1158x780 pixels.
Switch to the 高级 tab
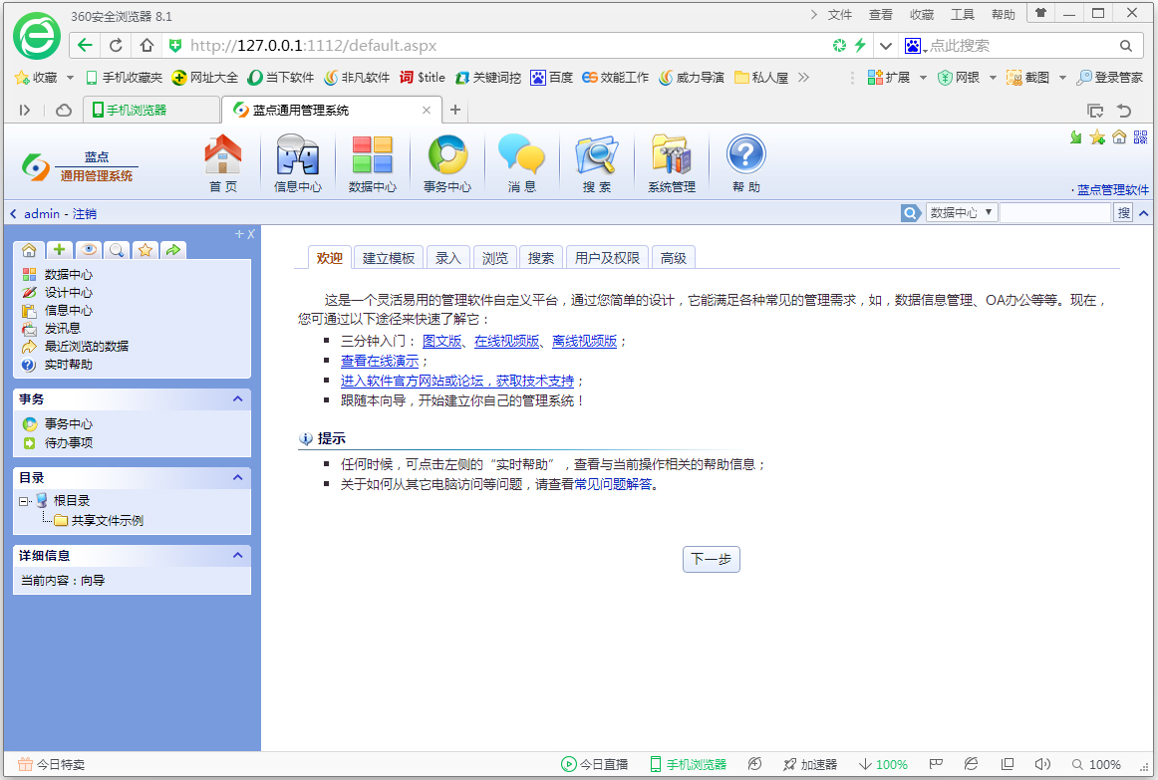(674, 258)
